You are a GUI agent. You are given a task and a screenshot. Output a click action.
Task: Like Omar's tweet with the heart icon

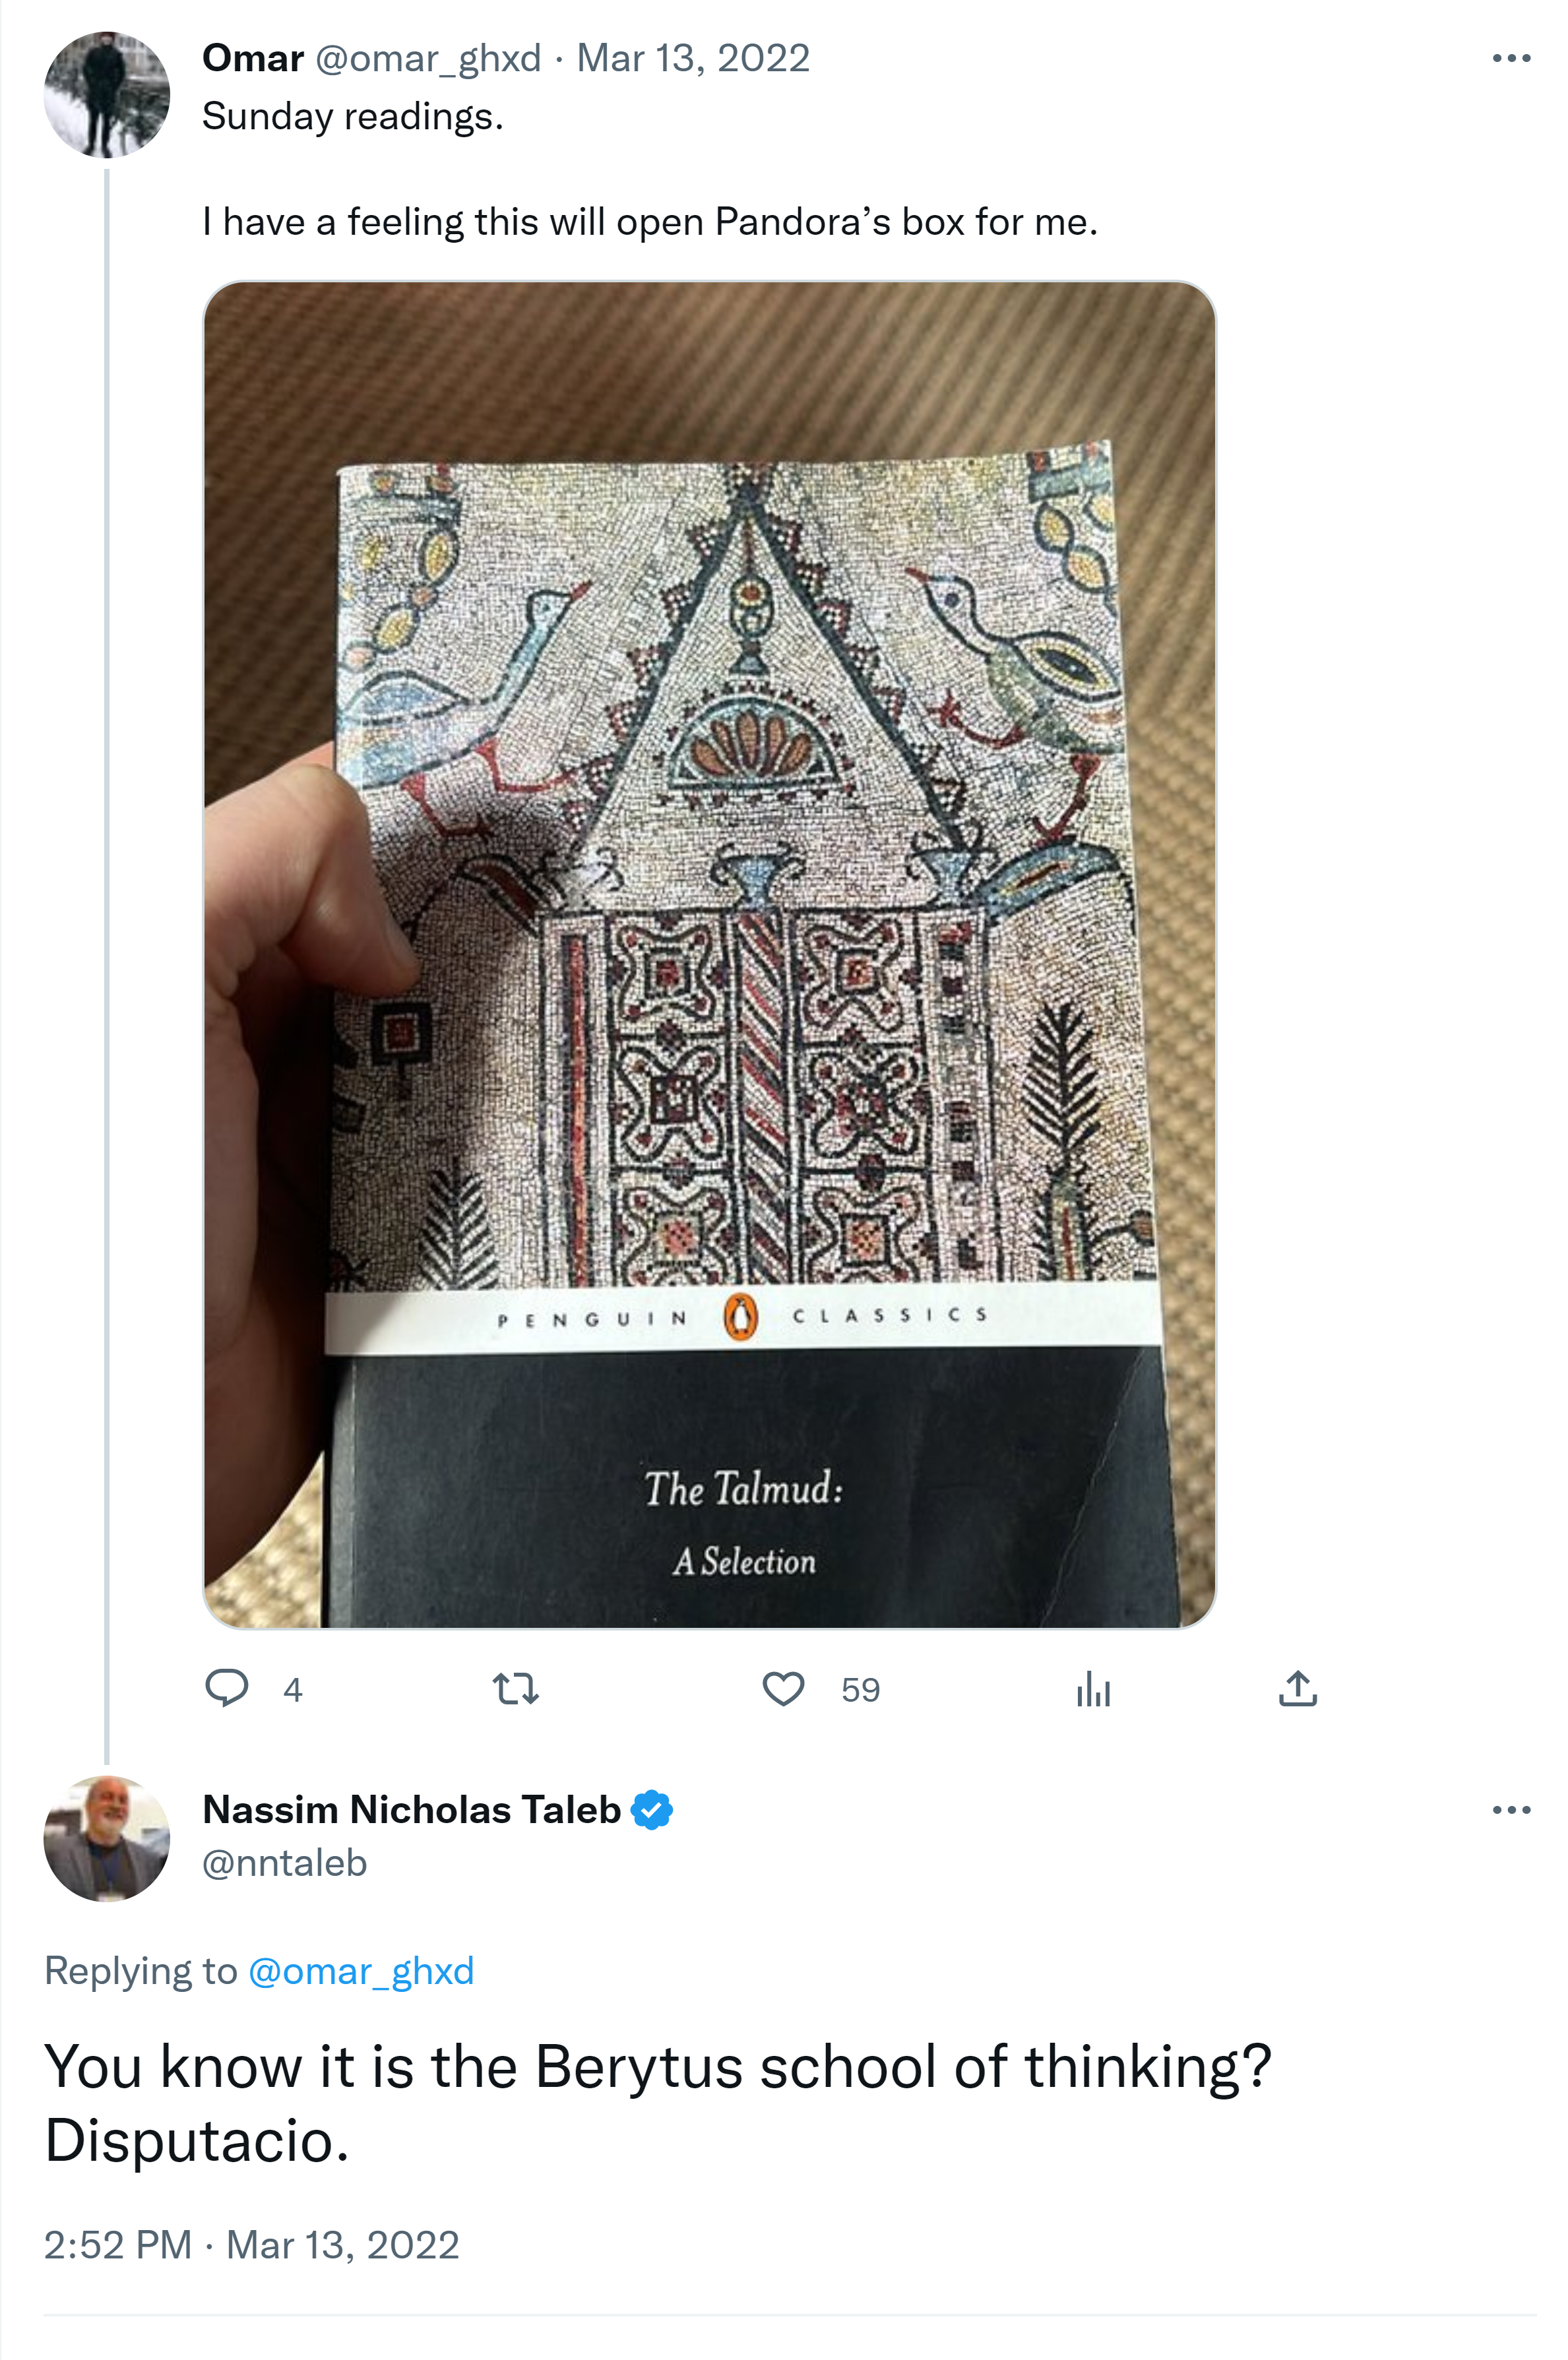point(783,1689)
